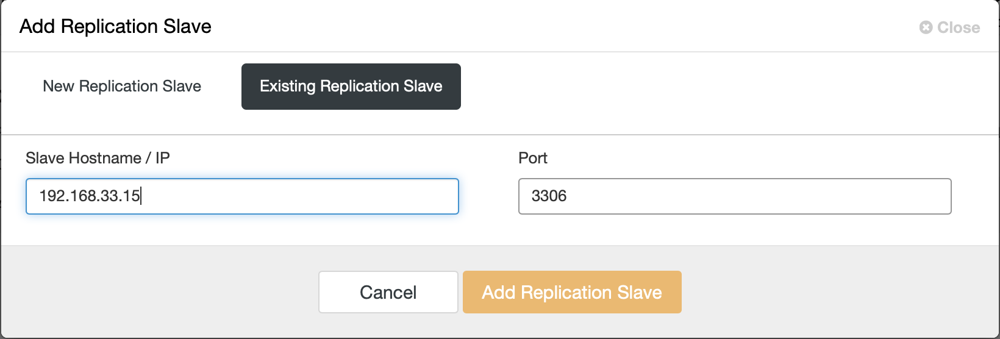Click the Slave Hostname / IP label
Screen dimensions: 1000x339
point(98,158)
